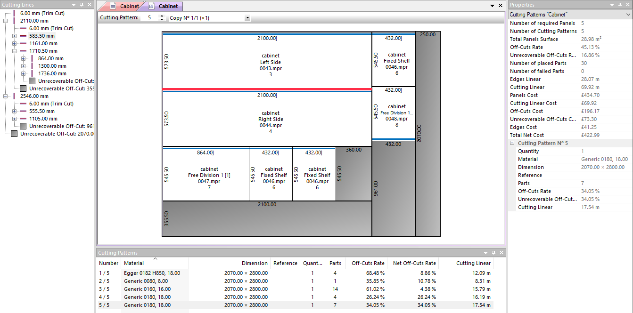Select Egger 0182 H850 pattern row
The width and height of the screenshot is (633, 313).
(x=151, y=273)
